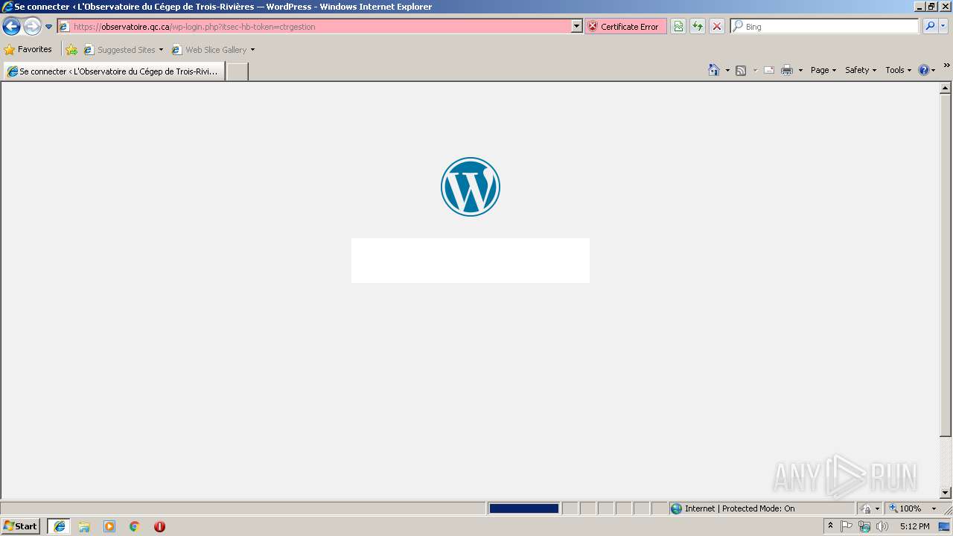The width and height of the screenshot is (953, 536).
Task: Expand the Print options dropdown arrow
Action: pyautogui.click(x=800, y=70)
